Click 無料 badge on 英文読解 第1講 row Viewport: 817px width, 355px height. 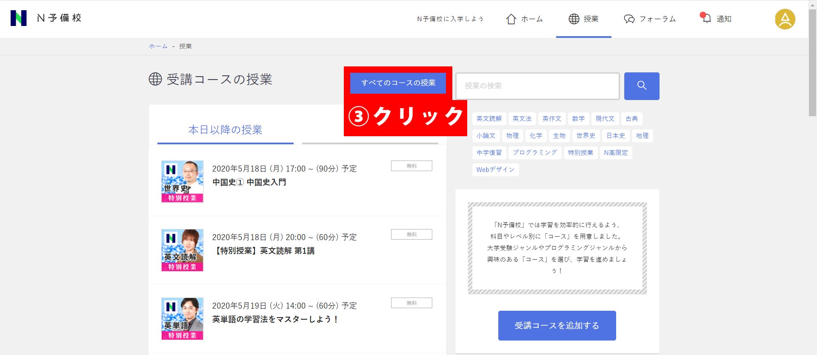[x=411, y=235]
